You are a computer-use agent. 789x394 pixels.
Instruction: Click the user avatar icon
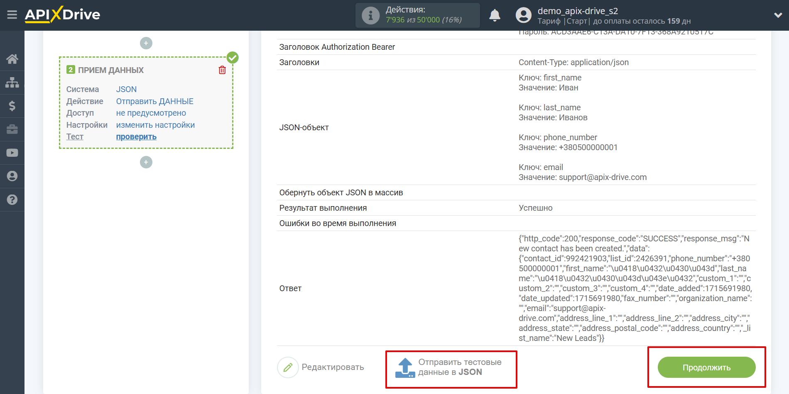tap(523, 15)
